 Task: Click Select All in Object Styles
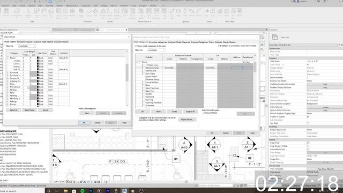13,110
